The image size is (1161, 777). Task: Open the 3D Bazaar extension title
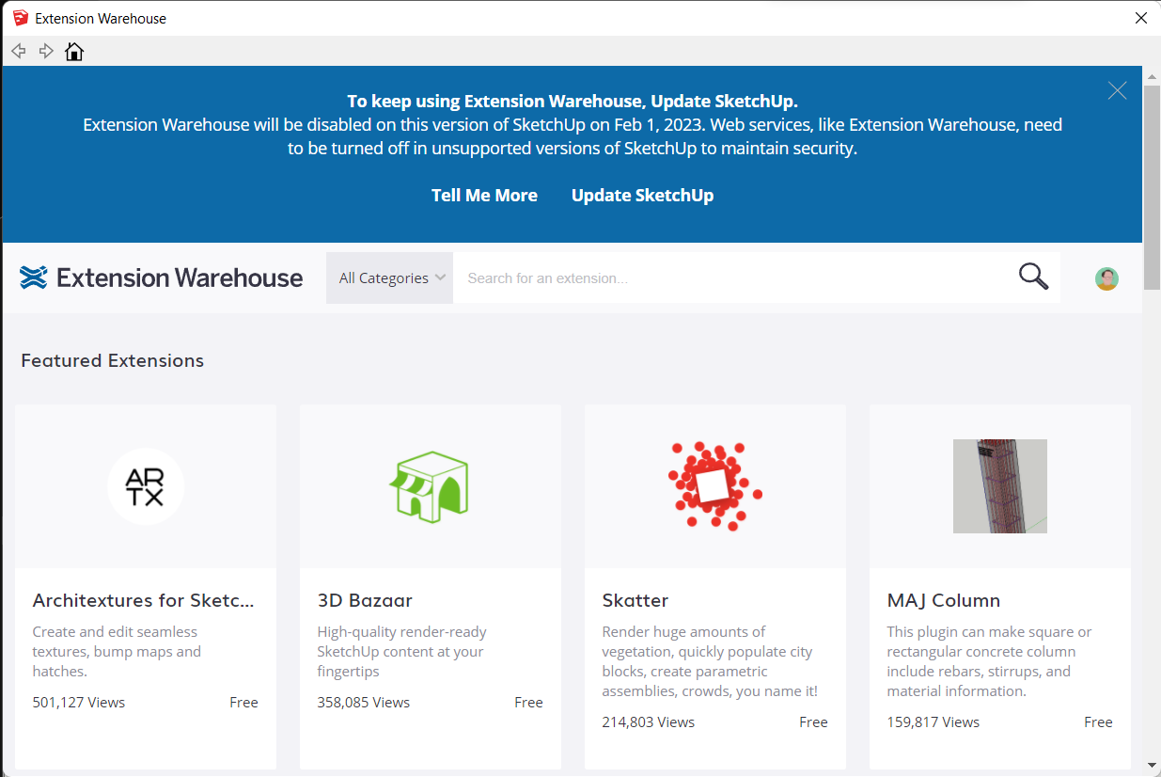[365, 600]
